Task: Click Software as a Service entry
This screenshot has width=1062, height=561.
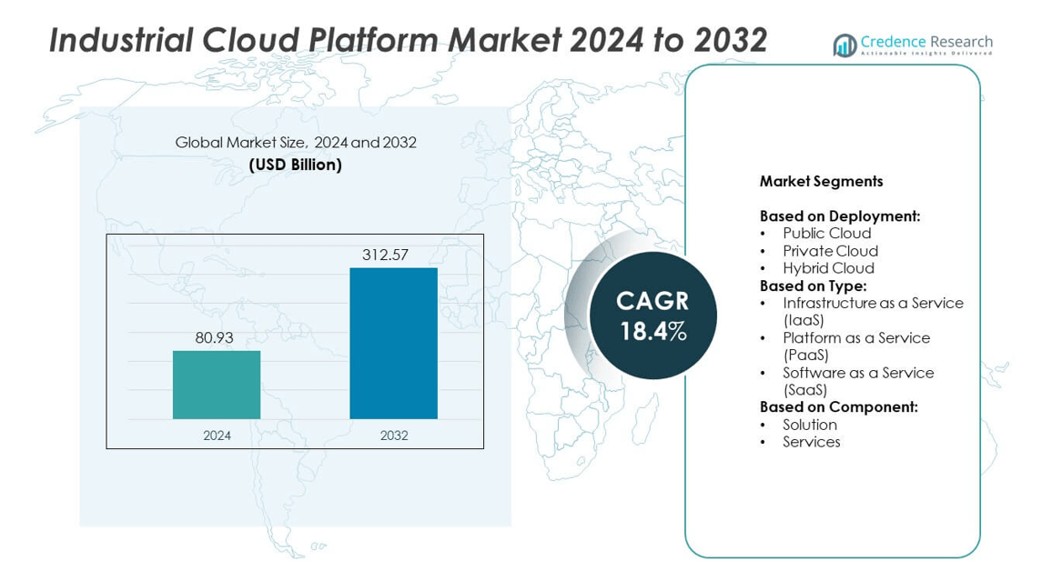Action: pyautogui.click(x=857, y=373)
